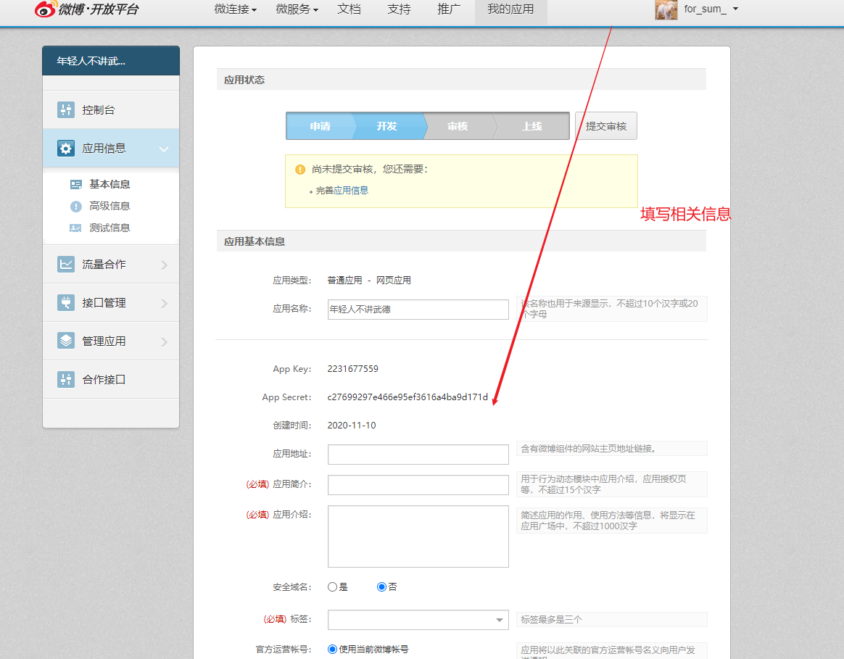
Task: Click 合作接口 sidebar icon
Action: pos(66,380)
